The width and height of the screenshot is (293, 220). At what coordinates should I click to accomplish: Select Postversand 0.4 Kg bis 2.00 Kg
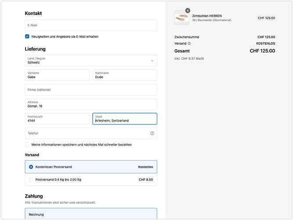coord(31,180)
